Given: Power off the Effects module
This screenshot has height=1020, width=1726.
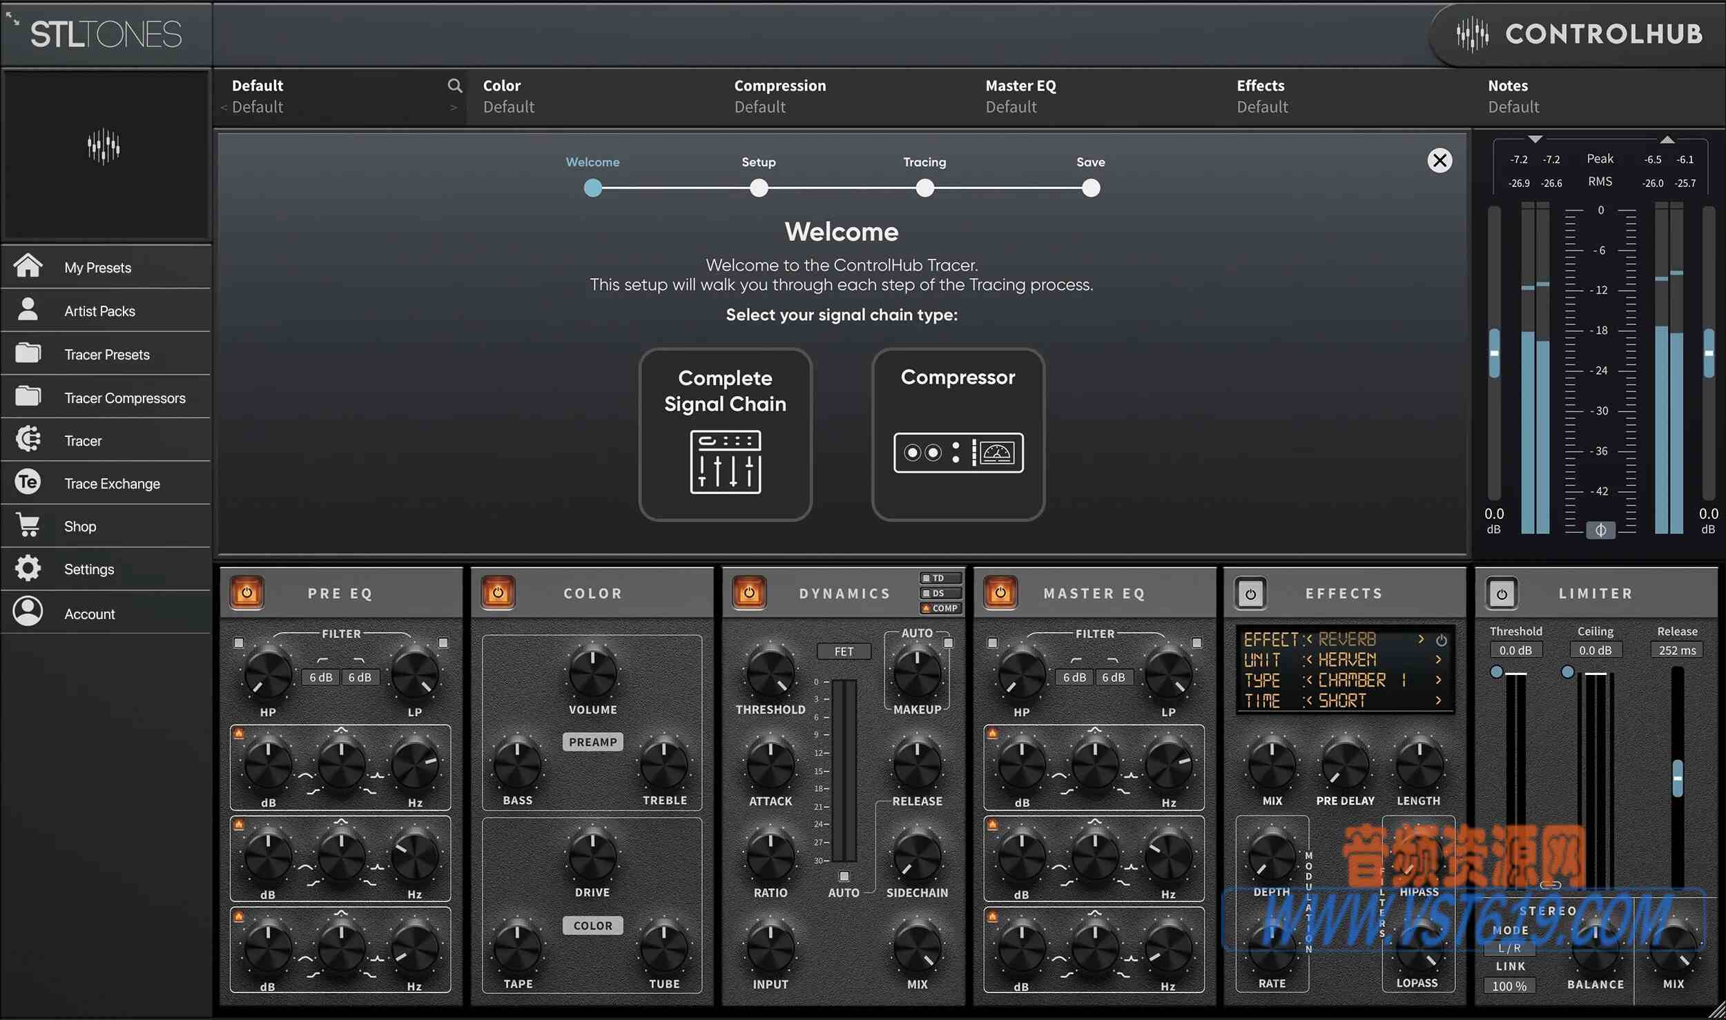Looking at the screenshot, I should pos(1250,592).
